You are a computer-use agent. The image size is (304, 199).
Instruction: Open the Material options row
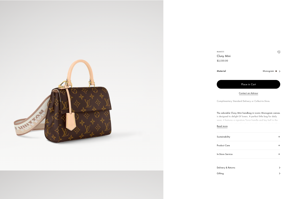tap(248, 71)
